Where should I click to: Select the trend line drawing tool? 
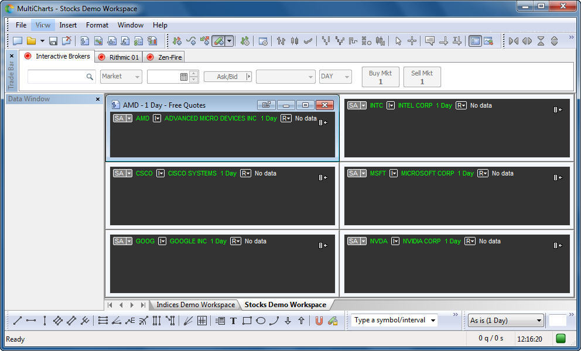(x=18, y=321)
